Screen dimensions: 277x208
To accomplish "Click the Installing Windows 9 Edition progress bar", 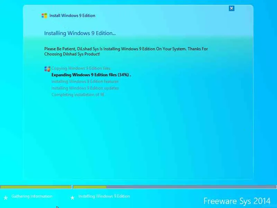I will click(x=175, y=187).
